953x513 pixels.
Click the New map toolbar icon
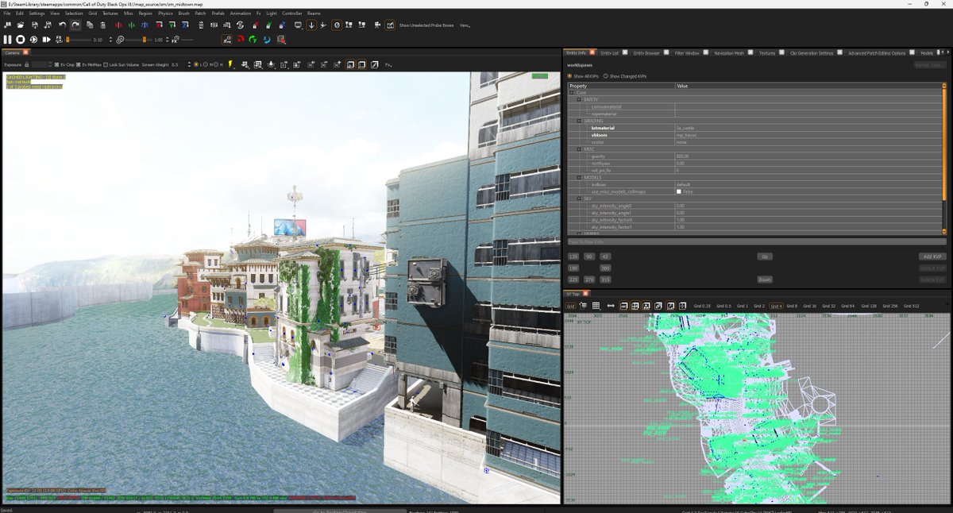[x=8, y=25]
